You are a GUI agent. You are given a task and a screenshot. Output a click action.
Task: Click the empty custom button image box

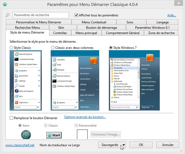click(x=82, y=134)
